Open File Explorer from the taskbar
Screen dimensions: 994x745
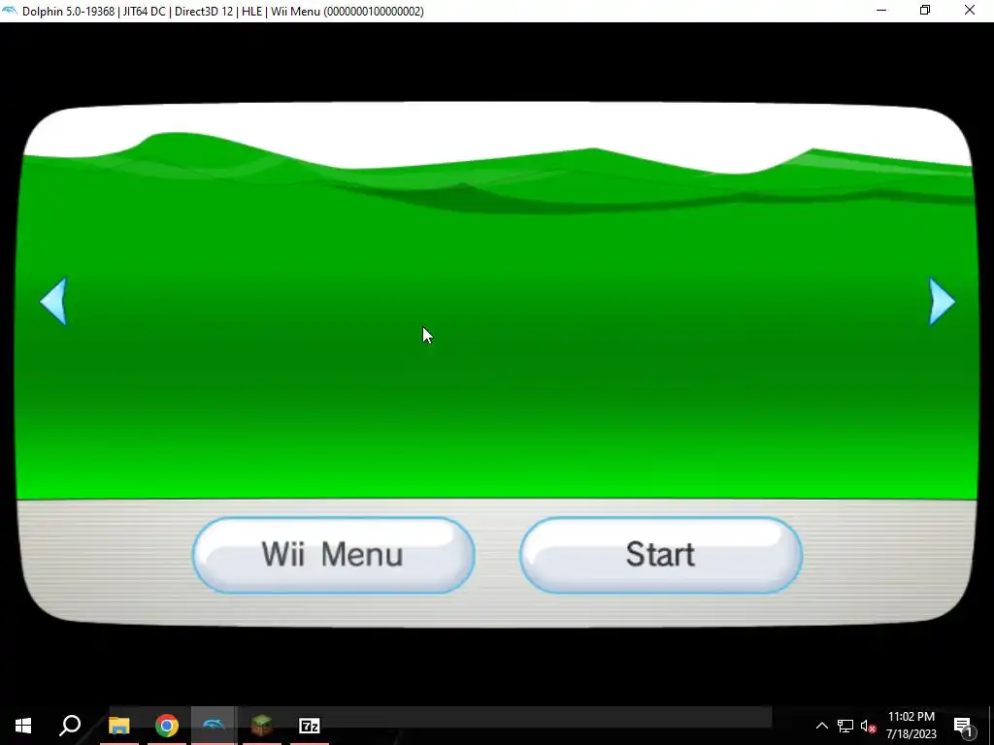pos(118,726)
